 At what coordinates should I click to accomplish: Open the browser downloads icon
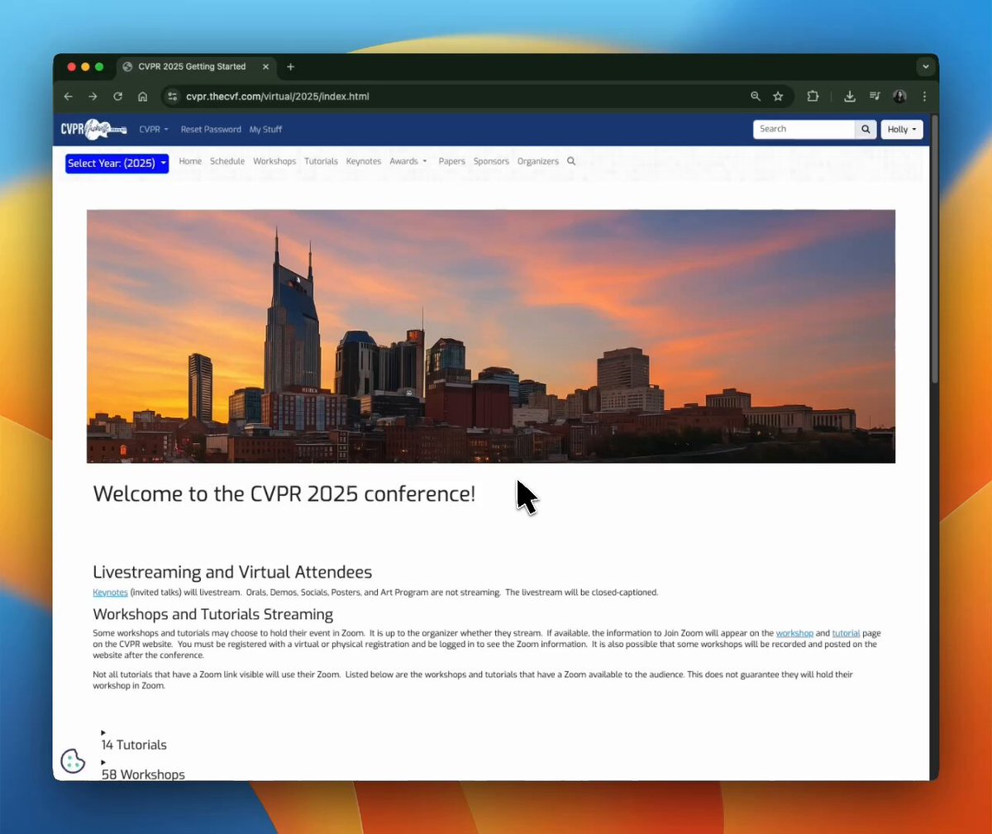pos(849,97)
